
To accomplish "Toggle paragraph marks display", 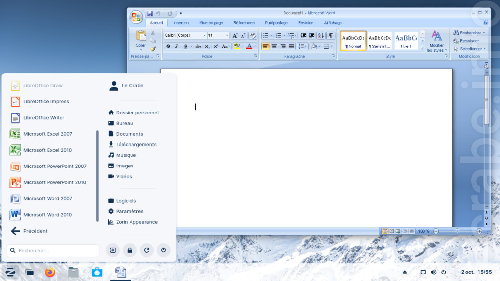I will point(331,35).
